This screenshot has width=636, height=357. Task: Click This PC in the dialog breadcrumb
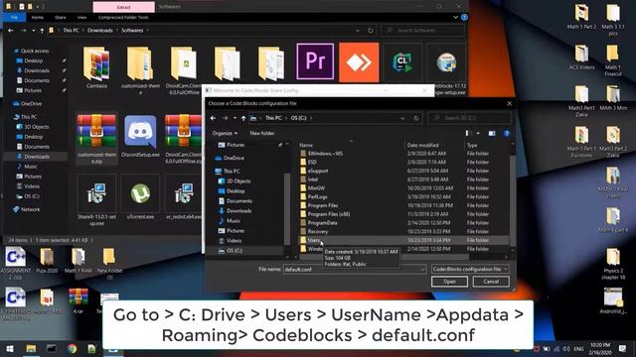tap(273, 118)
